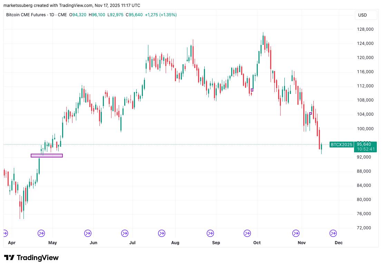The image size is (382, 268).
Task: Select the small purple gap box in November
Action: pos(311,113)
